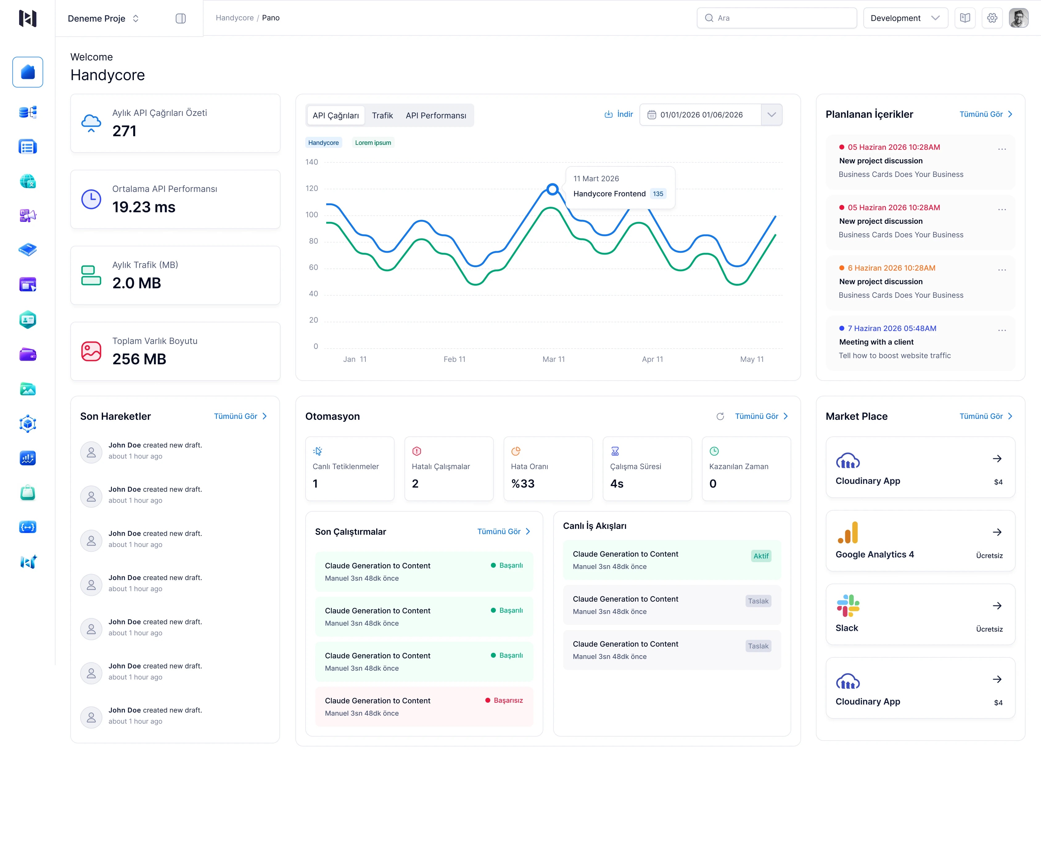Image resolution: width=1041 pixels, height=842 pixels.
Task: View all in Planlanan İçerikler
Action: point(986,114)
